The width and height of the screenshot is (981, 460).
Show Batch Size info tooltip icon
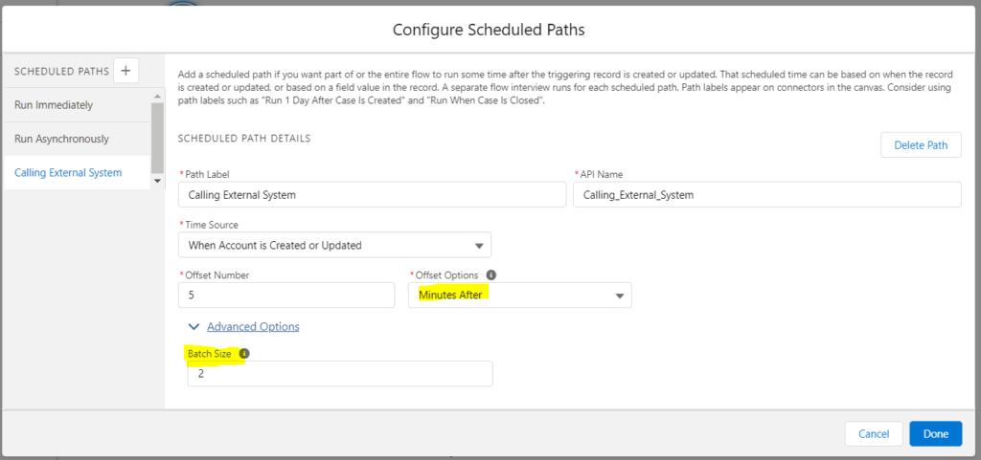tap(244, 353)
